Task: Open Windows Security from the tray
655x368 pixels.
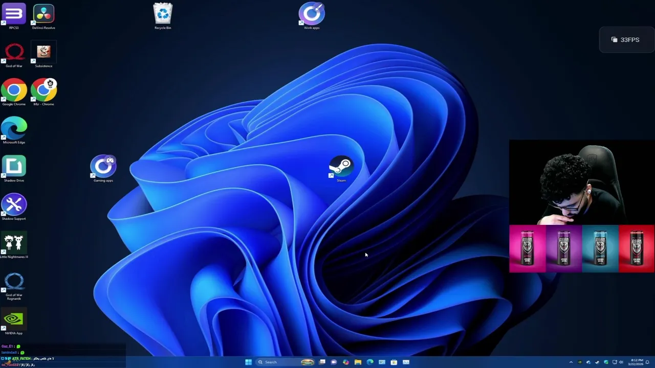Action: [x=606, y=362]
